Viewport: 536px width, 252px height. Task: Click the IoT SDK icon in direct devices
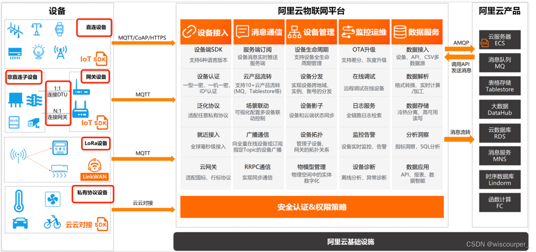(94, 59)
